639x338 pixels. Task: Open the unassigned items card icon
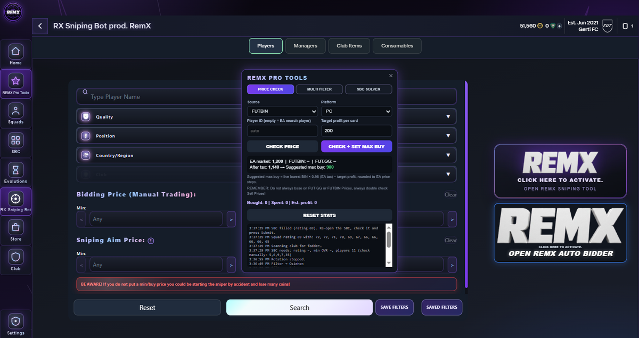(x=625, y=26)
